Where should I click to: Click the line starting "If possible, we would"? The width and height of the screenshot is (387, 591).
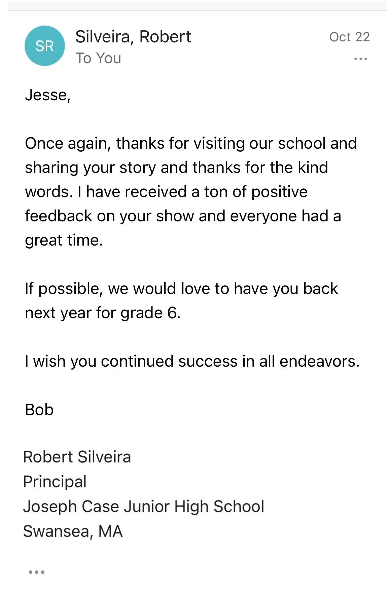(x=181, y=289)
